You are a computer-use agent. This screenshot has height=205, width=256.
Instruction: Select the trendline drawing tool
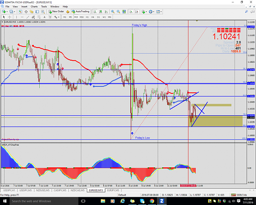28,17
